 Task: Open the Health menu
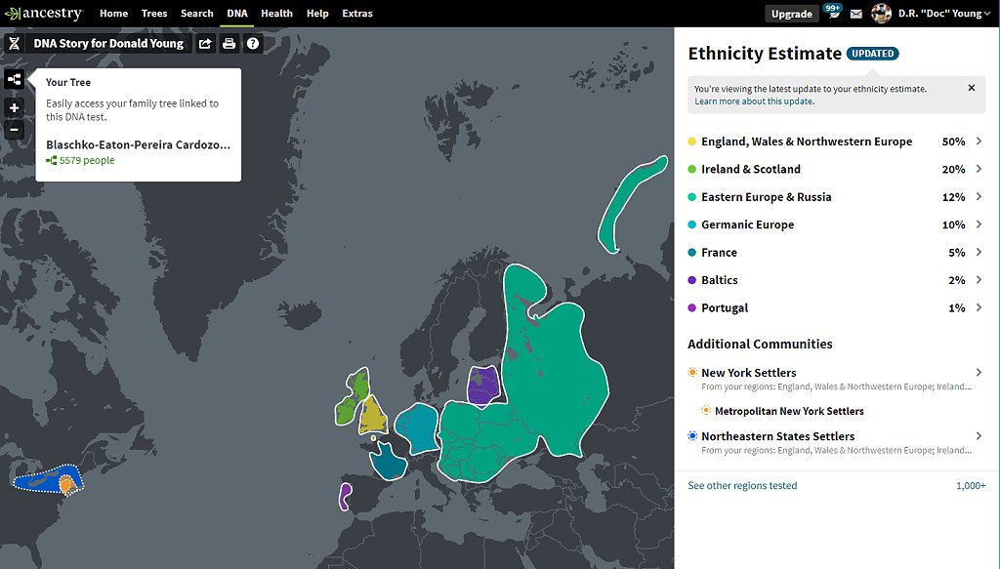click(276, 14)
